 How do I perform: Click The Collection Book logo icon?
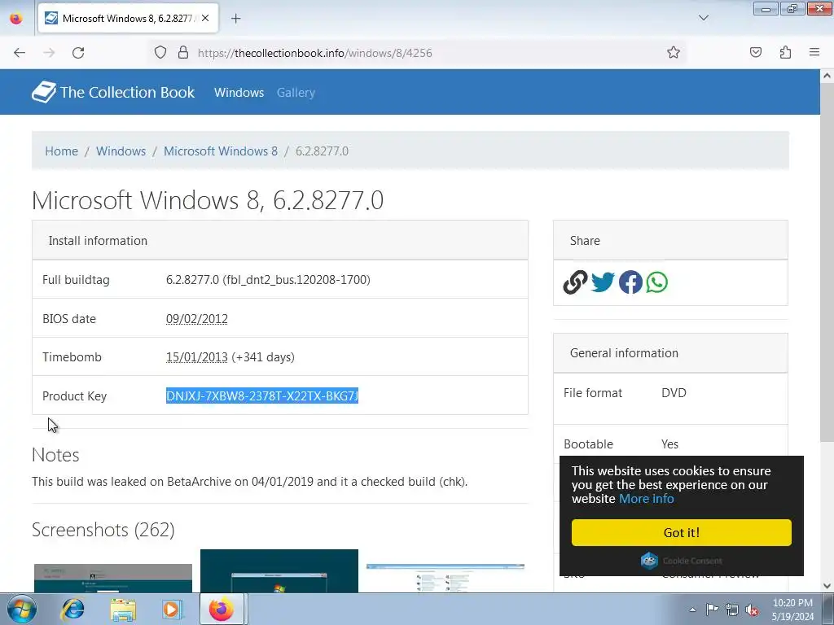click(44, 92)
